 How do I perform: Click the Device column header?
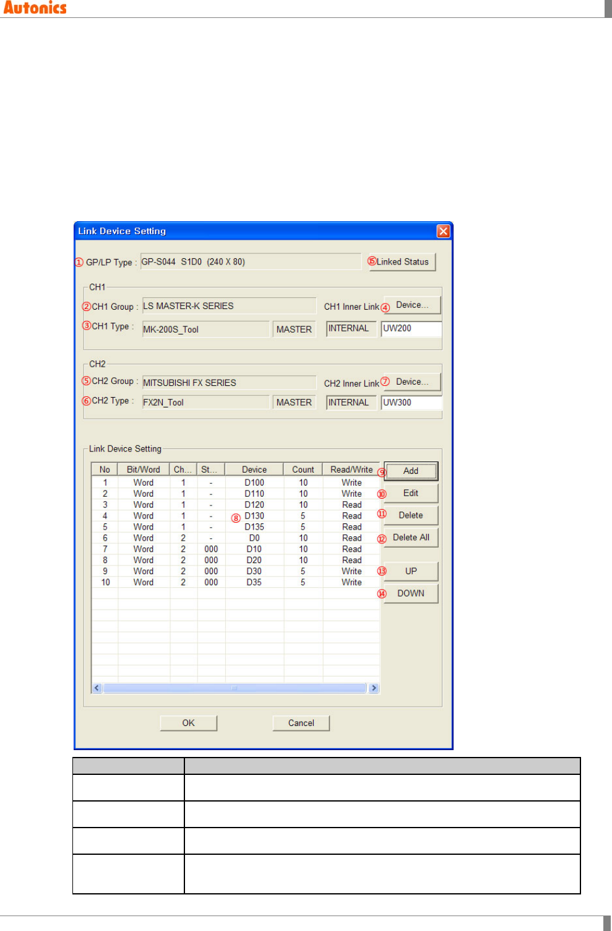point(254,470)
